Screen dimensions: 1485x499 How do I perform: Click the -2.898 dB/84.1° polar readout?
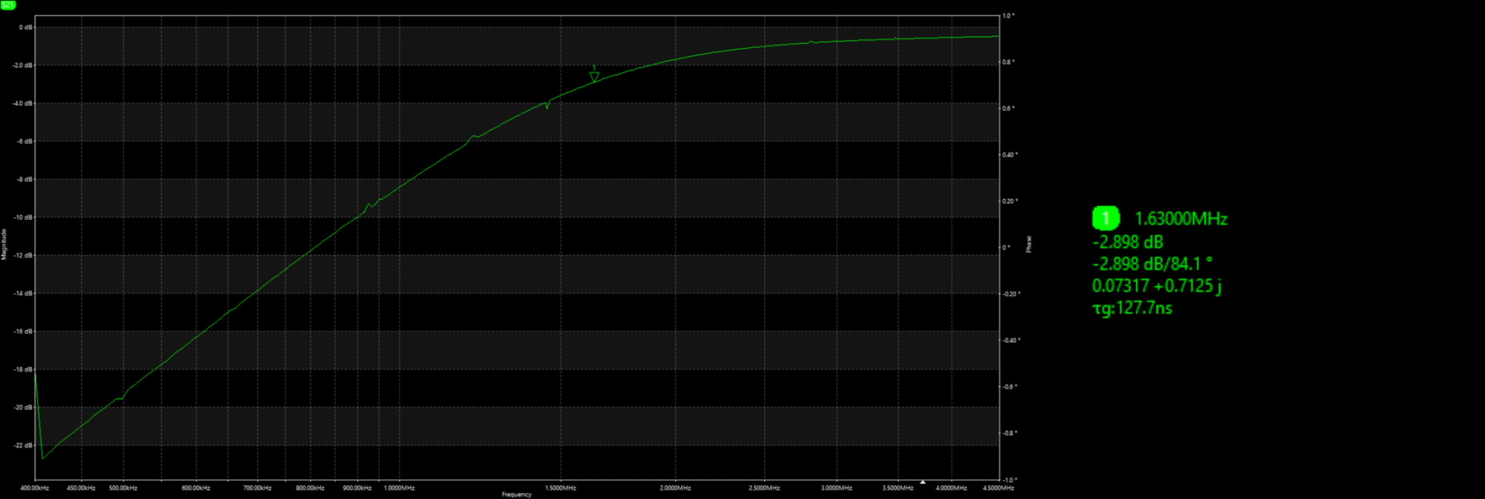[1152, 264]
